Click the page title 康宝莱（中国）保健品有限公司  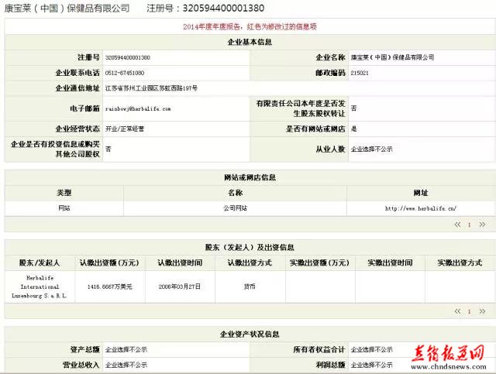pos(67,9)
